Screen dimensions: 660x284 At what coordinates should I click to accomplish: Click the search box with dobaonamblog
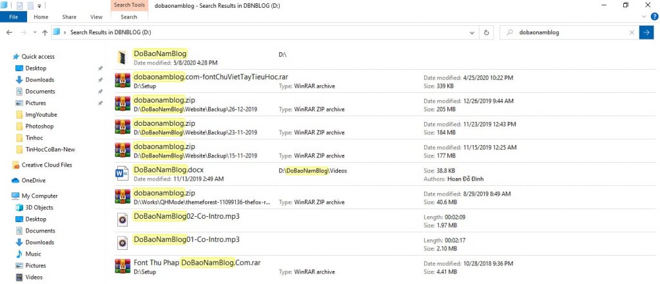[x=568, y=32]
